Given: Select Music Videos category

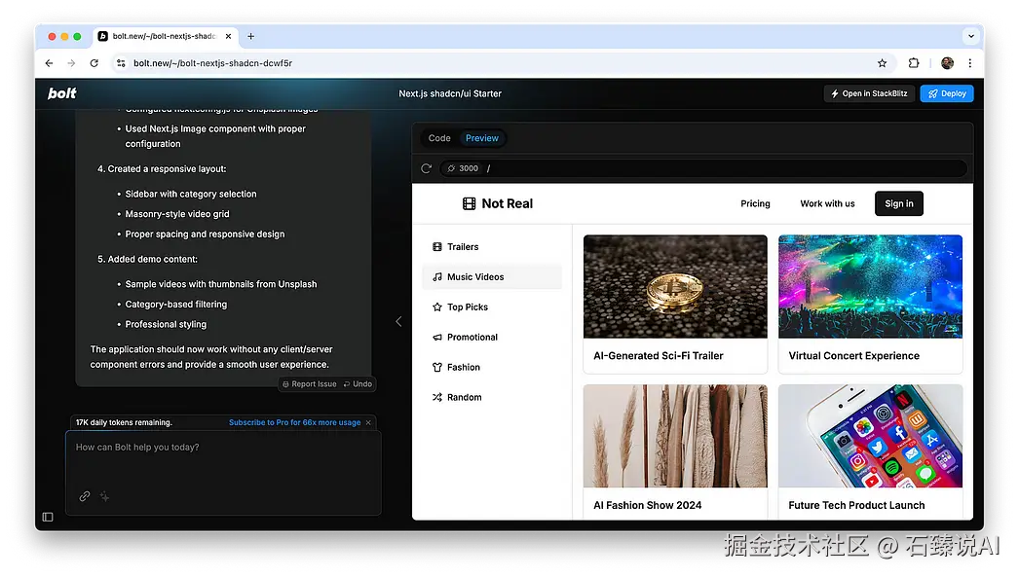Looking at the screenshot, I should click(x=492, y=277).
